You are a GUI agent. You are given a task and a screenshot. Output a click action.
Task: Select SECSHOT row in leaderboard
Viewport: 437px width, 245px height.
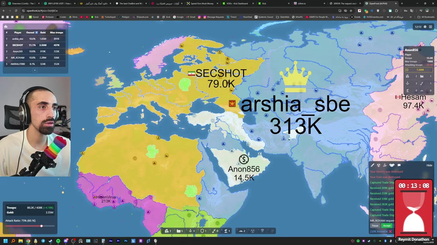[34, 45]
